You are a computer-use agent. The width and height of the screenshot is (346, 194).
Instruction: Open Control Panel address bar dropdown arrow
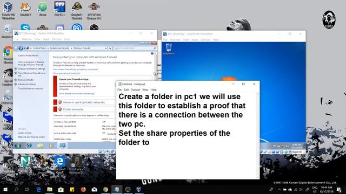[x=106, y=48]
